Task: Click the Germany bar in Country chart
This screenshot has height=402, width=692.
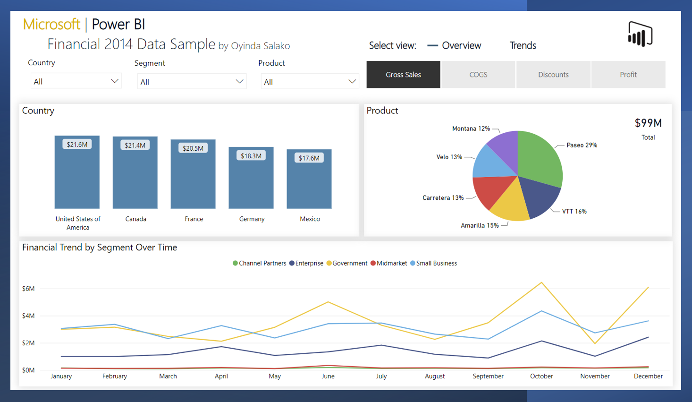Action: [x=251, y=178]
